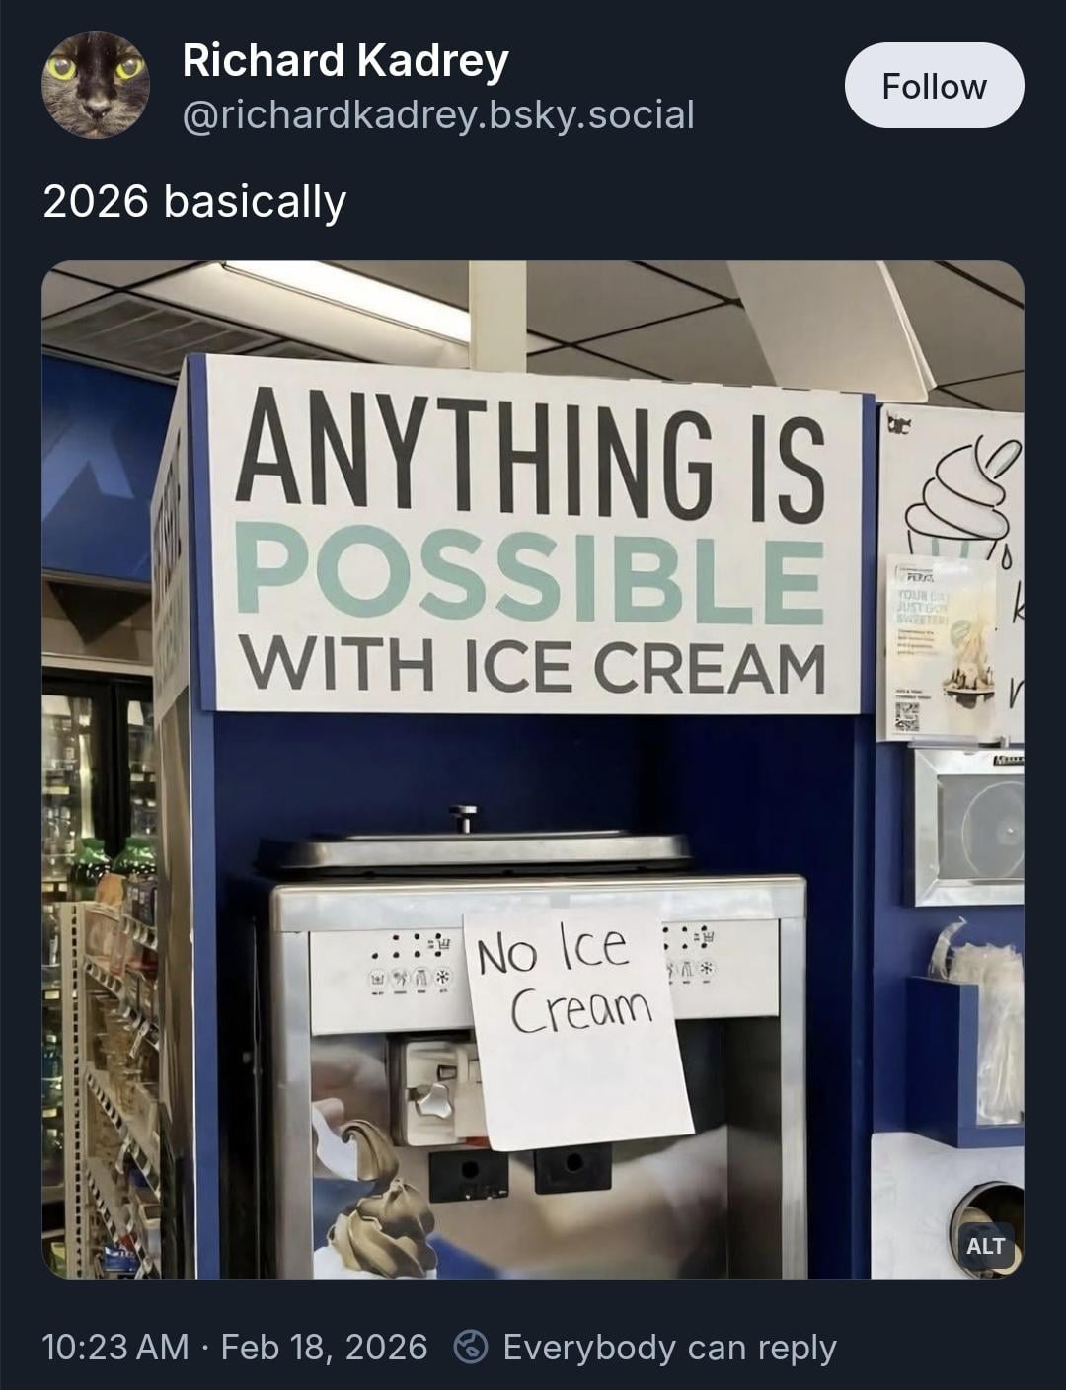
Task: Click the knob on the machine lid
Action: point(462,817)
